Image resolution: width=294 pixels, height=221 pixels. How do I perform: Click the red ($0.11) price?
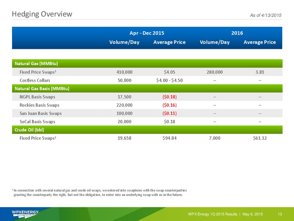(169, 113)
